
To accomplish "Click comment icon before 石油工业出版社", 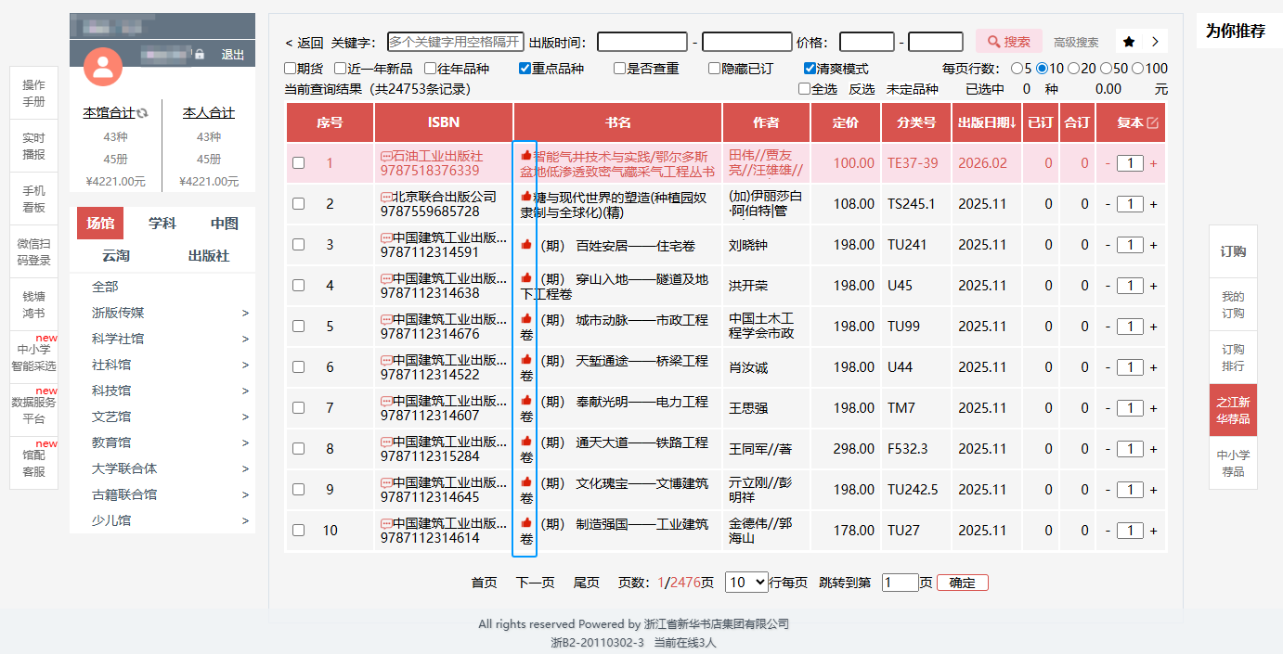I will pyautogui.click(x=386, y=156).
